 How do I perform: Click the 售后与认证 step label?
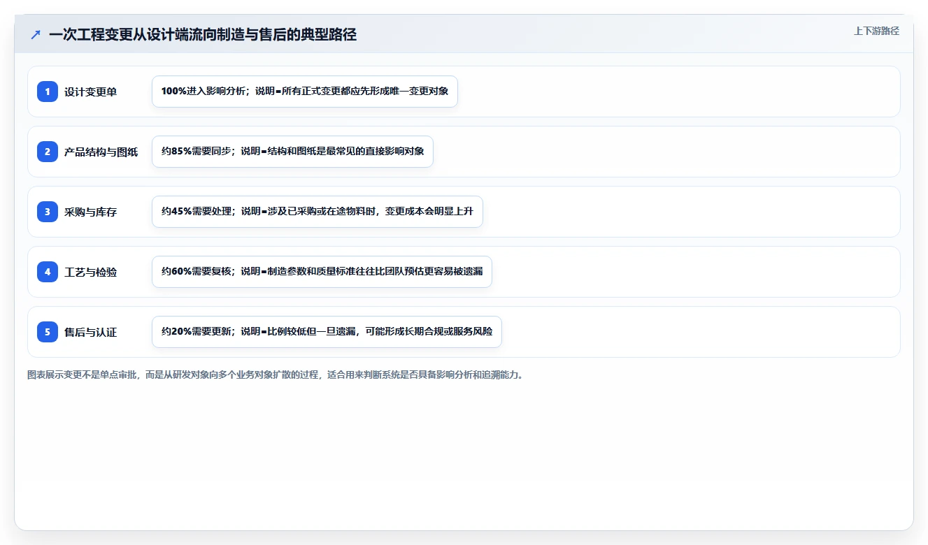(x=90, y=332)
